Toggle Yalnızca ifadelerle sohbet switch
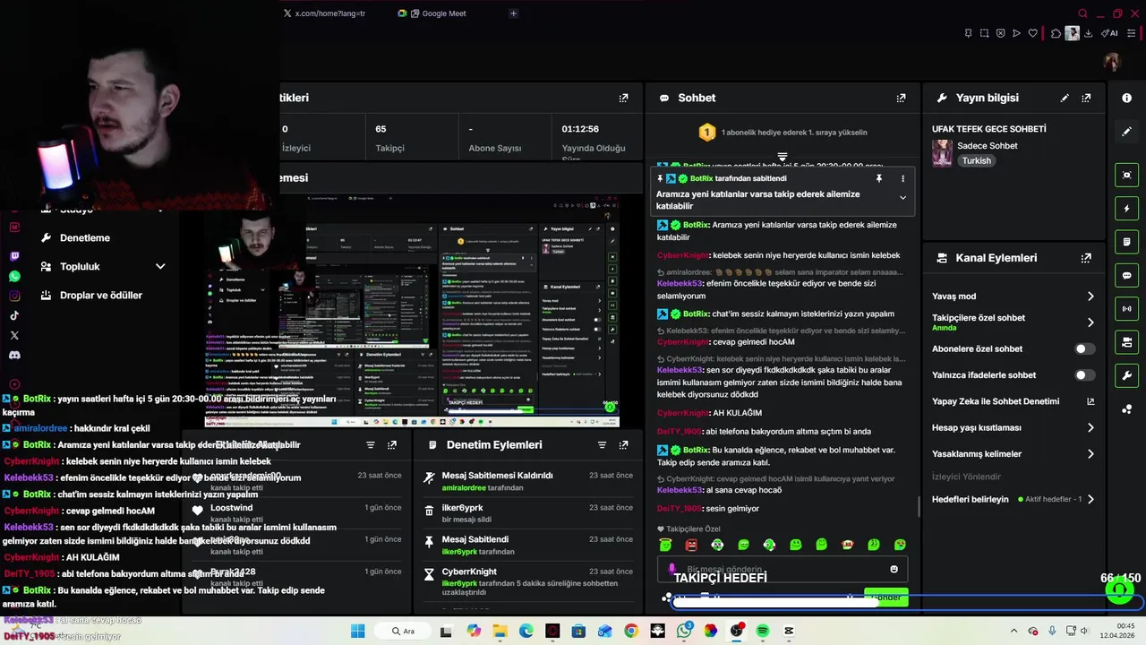 click(1084, 375)
